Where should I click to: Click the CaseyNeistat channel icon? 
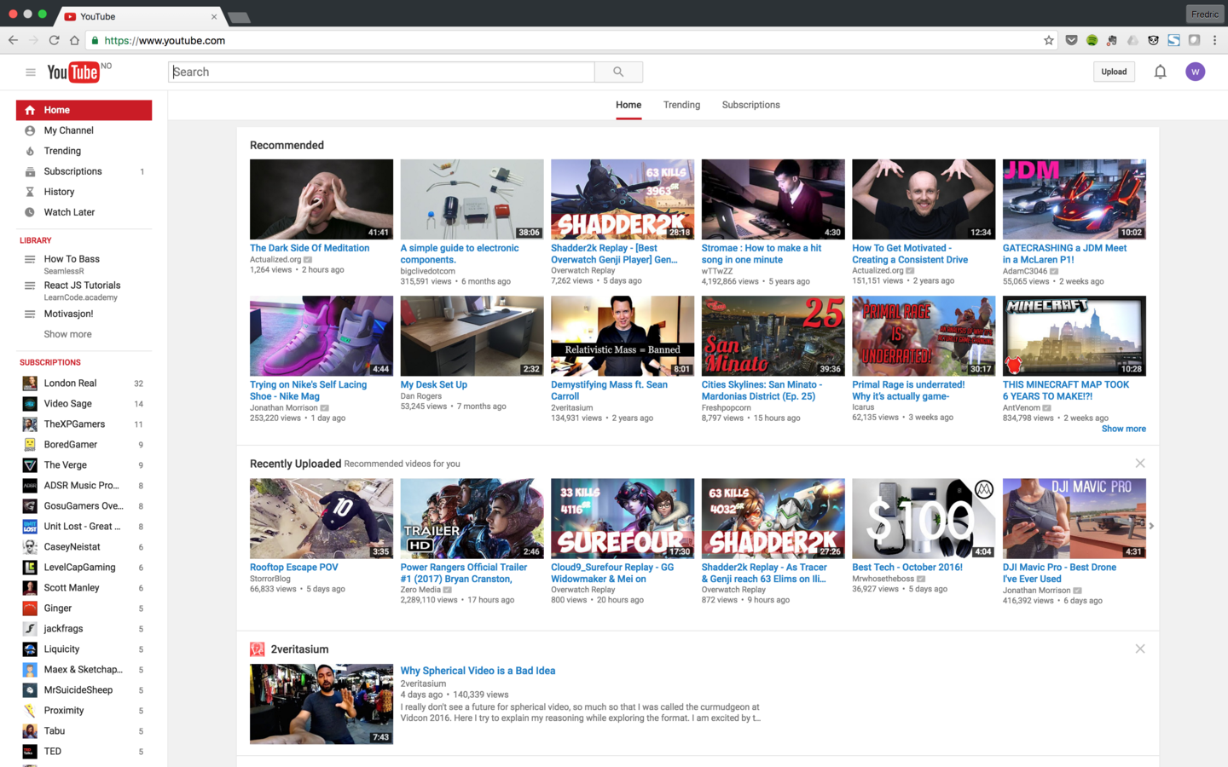(30, 547)
